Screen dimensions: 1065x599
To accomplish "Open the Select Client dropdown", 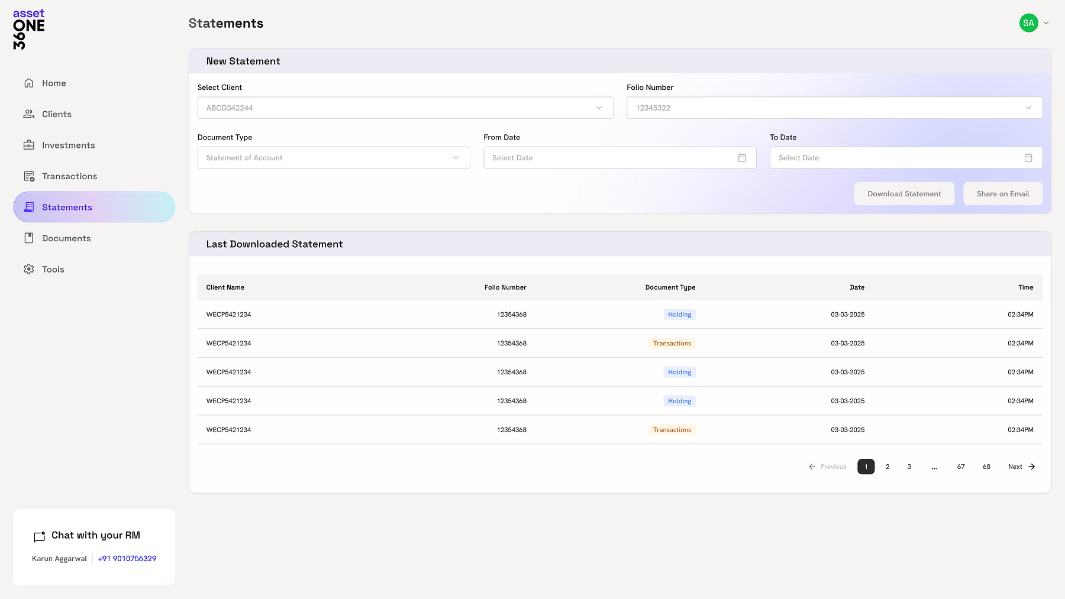I will 598,108.
